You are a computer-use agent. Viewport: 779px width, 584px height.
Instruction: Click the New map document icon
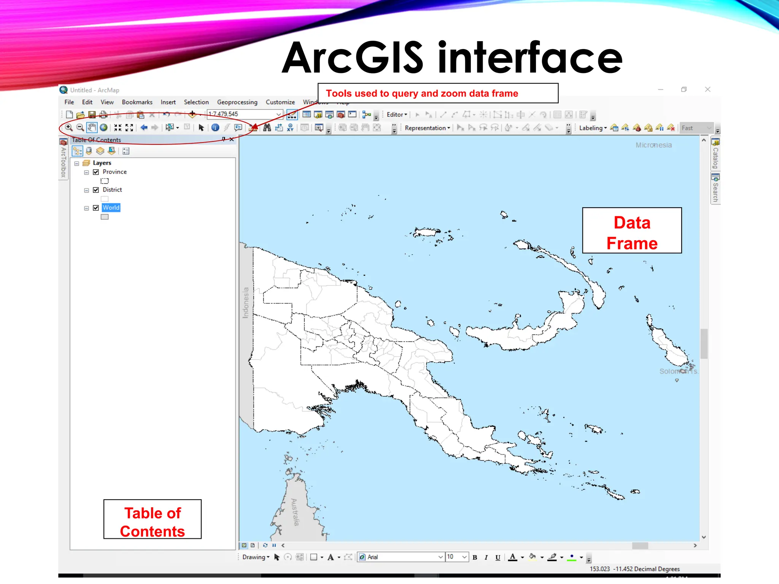click(69, 114)
